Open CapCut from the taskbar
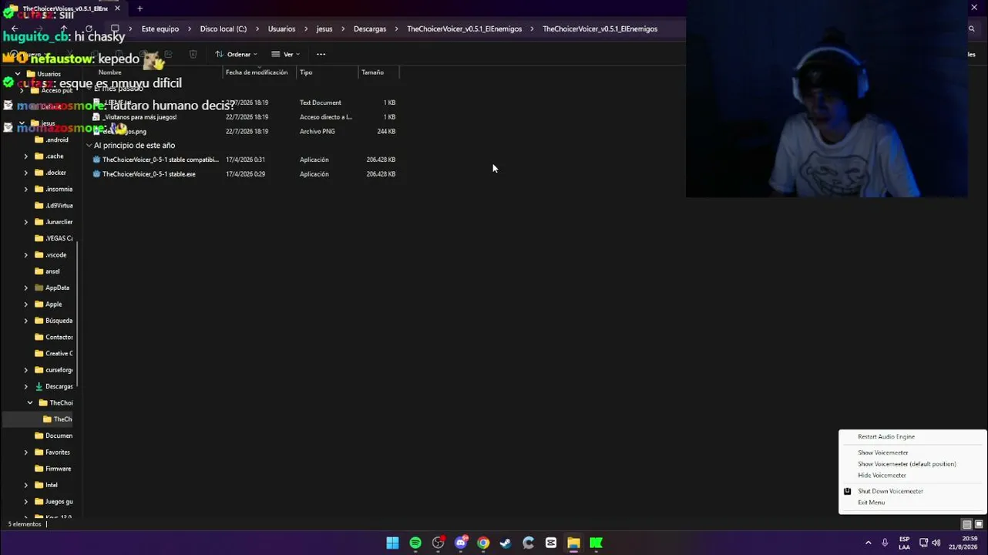This screenshot has height=555, width=988. coord(551,543)
